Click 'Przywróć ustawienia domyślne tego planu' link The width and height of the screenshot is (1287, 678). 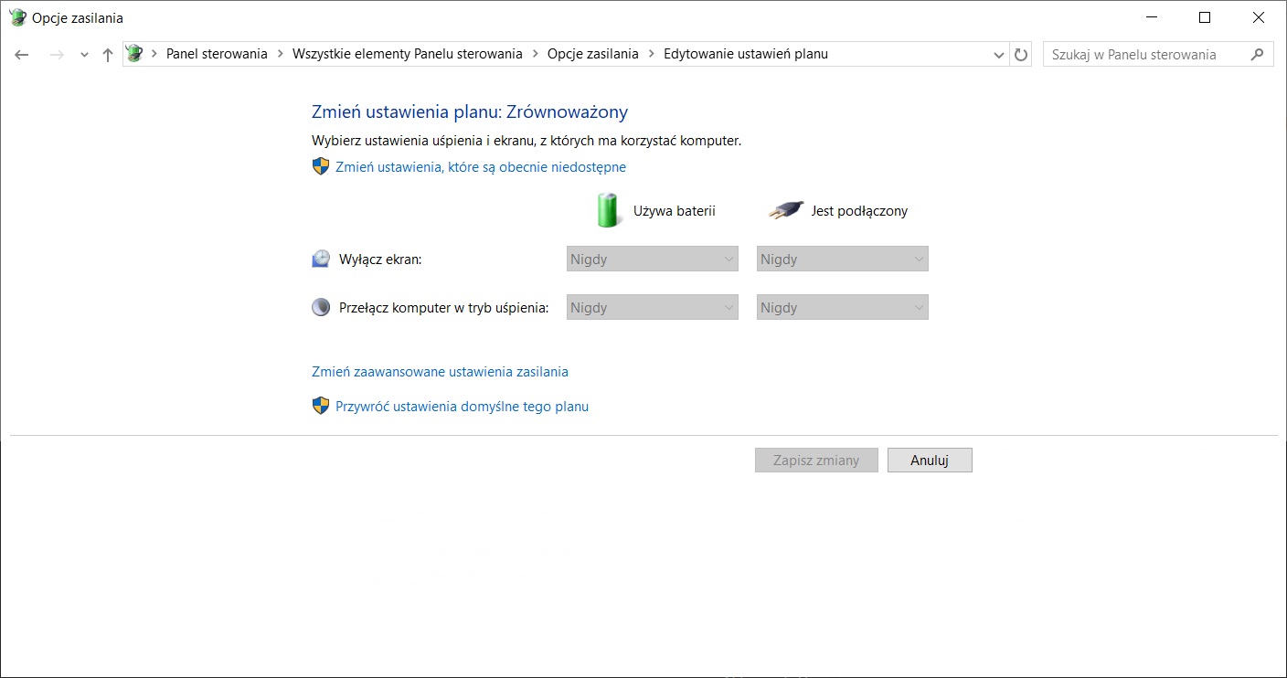tap(462, 407)
